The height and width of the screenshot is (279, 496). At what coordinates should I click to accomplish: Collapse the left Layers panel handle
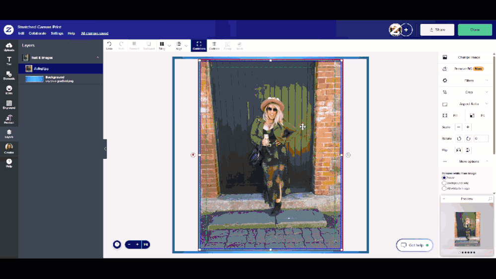(x=105, y=149)
